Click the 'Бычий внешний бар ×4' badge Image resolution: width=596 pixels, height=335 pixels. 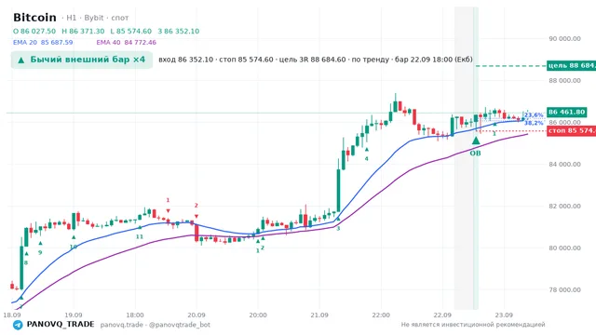click(82, 60)
